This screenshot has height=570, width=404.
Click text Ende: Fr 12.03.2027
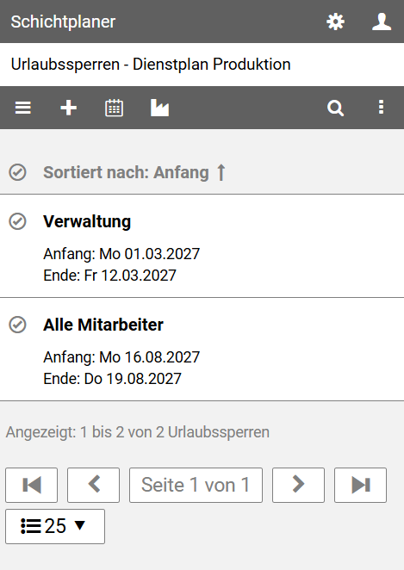(x=109, y=276)
